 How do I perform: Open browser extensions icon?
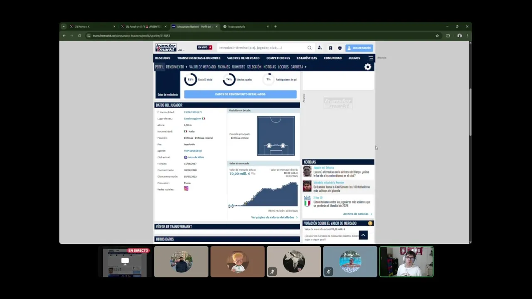click(x=448, y=36)
